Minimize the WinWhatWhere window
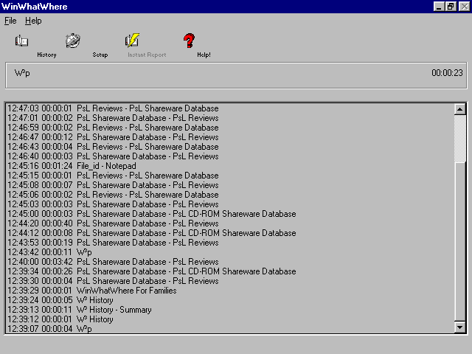 [438, 7]
